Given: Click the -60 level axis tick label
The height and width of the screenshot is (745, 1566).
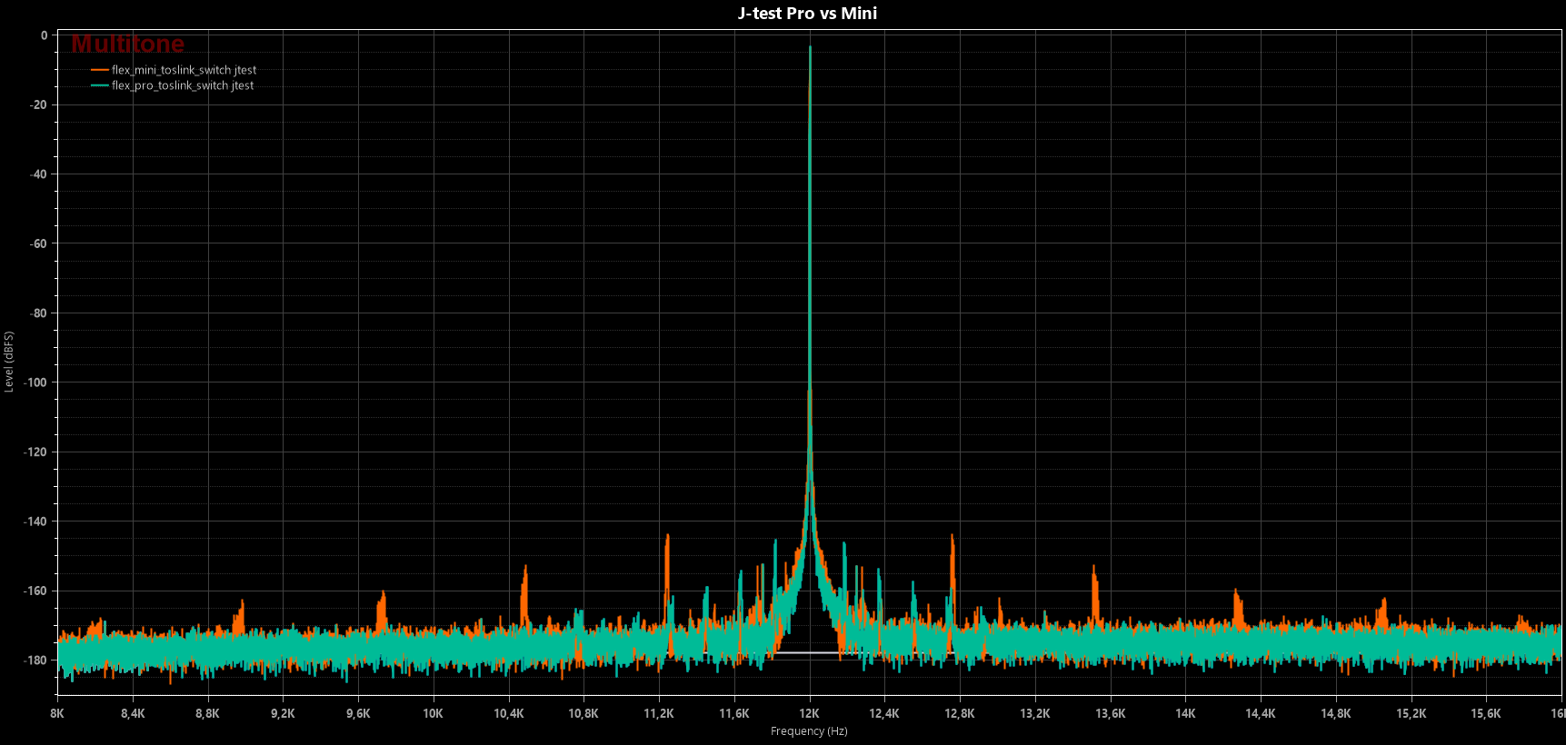Looking at the screenshot, I should [38, 243].
